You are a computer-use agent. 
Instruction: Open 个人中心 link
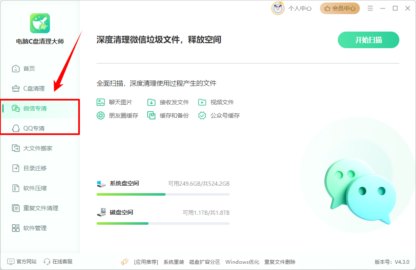tap(300, 8)
